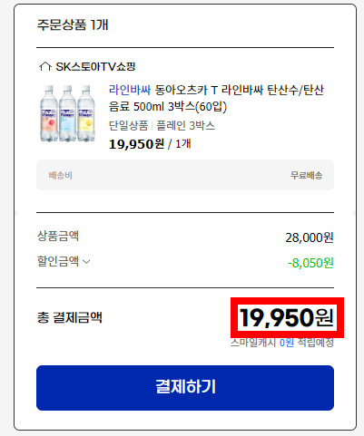Click the 총 결제금액 label
Viewport: 364px width, 436px height.
click(x=70, y=317)
